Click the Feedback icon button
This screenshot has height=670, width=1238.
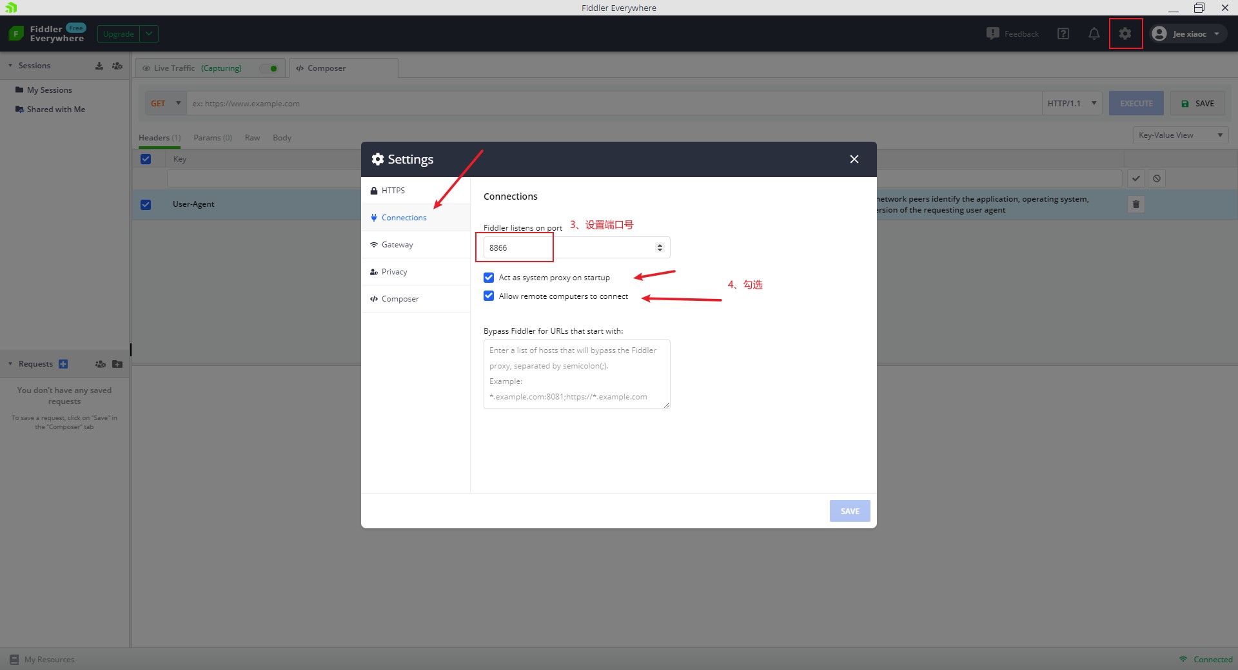click(1012, 33)
